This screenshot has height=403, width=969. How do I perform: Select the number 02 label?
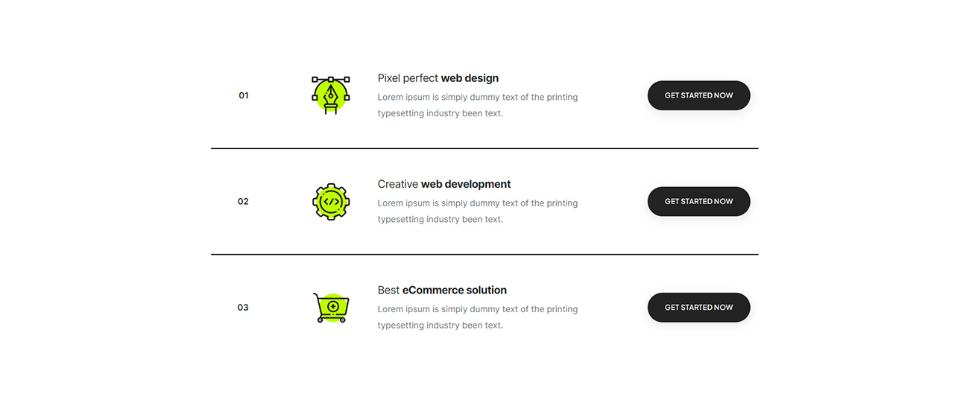[x=243, y=201]
